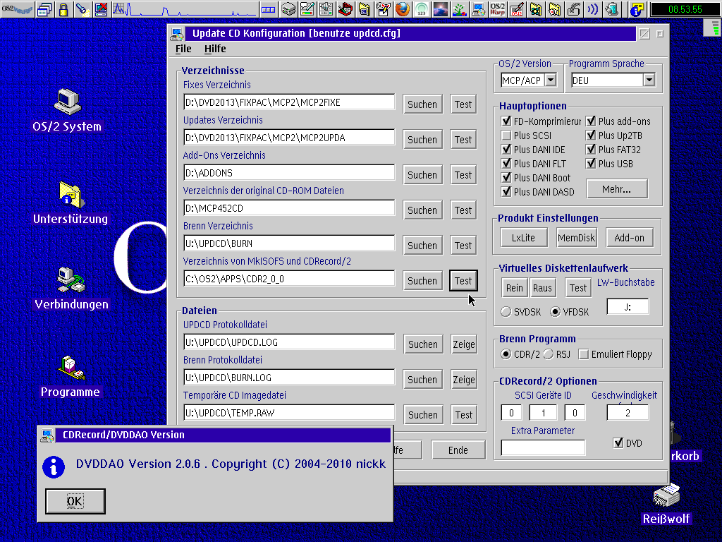Expand the OS/2 Version MCP/ACP dropdown
Screen dimensions: 722x542
[x=551, y=80]
